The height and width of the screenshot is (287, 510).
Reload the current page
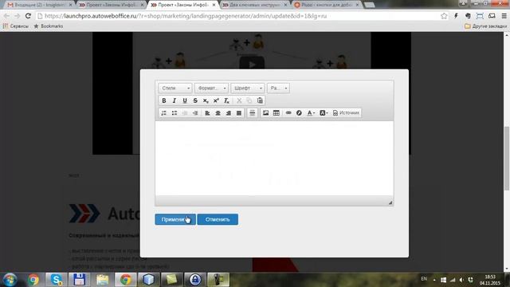click(28, 16)
